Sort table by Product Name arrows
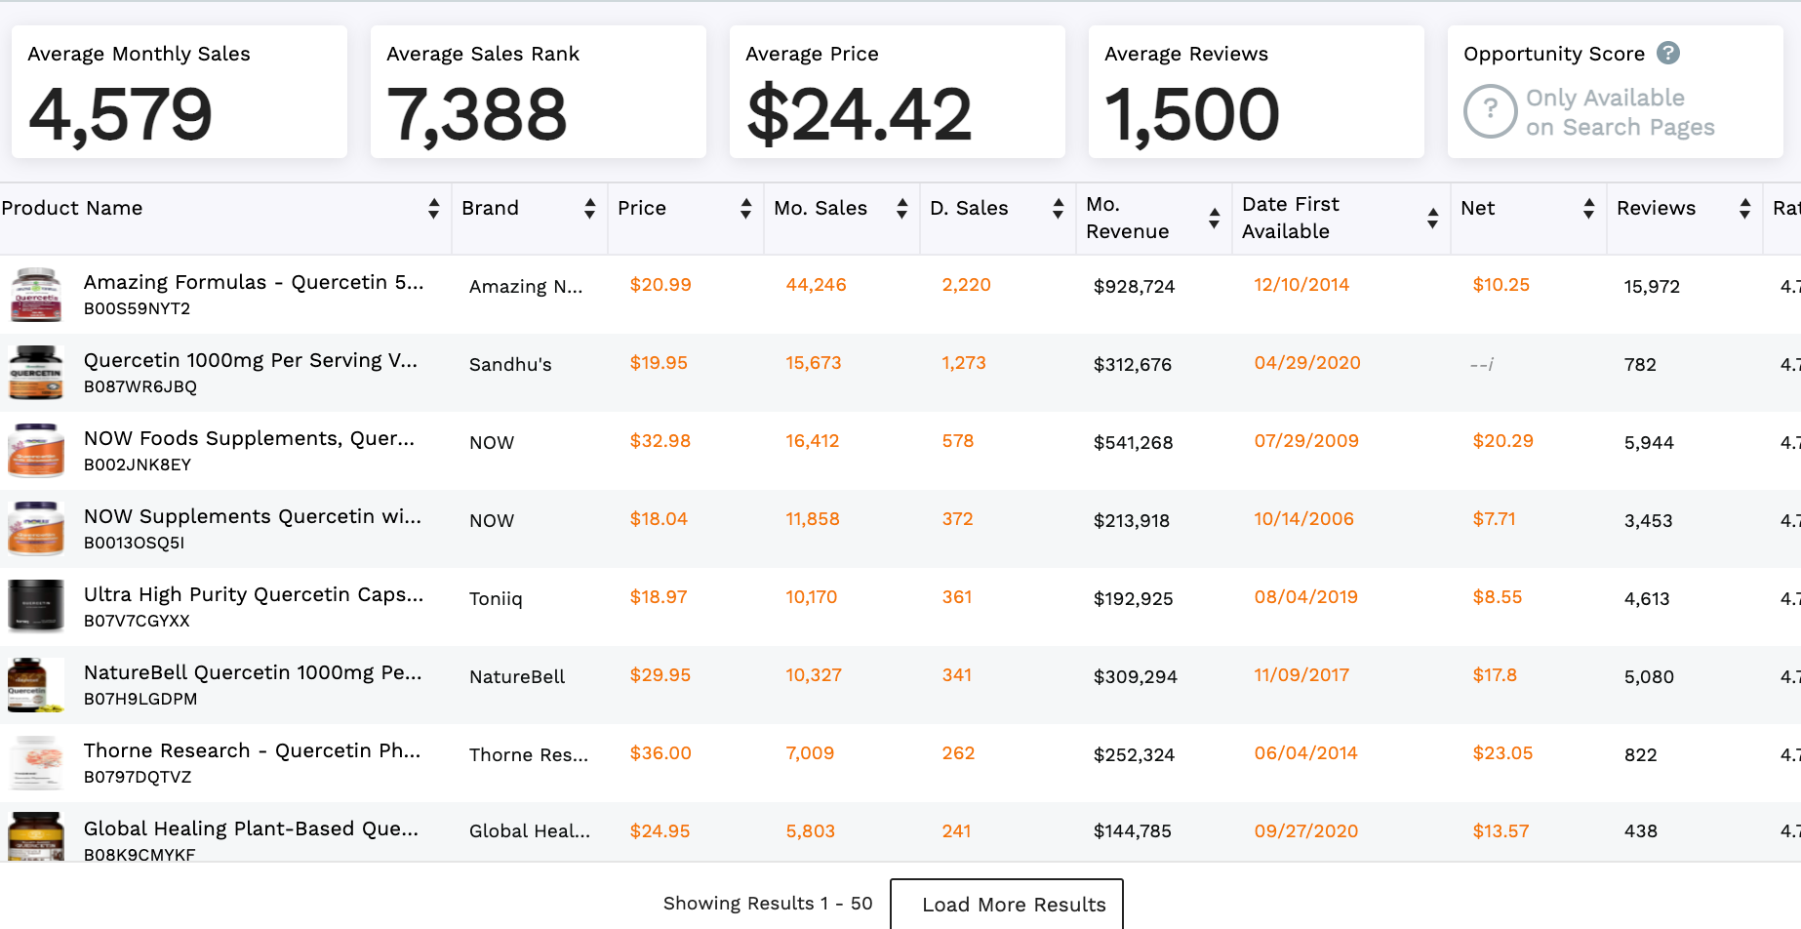 433,208
